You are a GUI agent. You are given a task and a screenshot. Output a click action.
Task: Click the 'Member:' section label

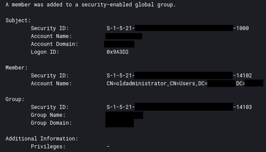click(x=17, y=68)
